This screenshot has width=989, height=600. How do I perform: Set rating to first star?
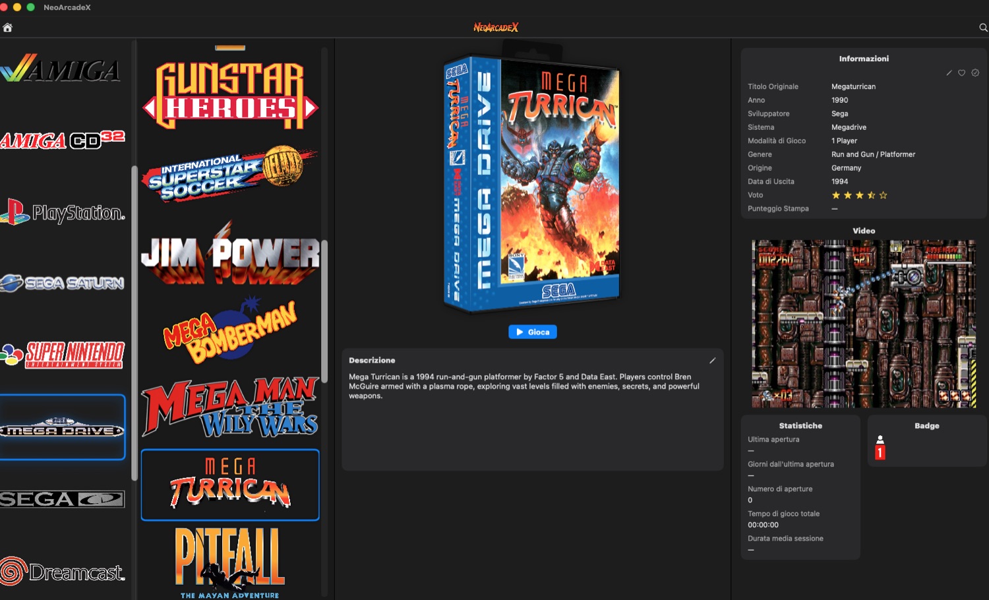click(x=836, y=195)
